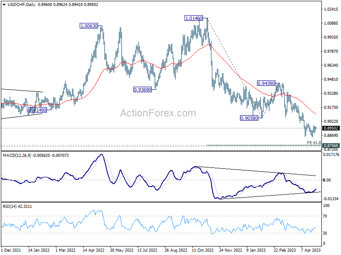The image size is (341, 255).
Task: Click the 0.87560 projection level tag
Action: [x=331, y=145]
